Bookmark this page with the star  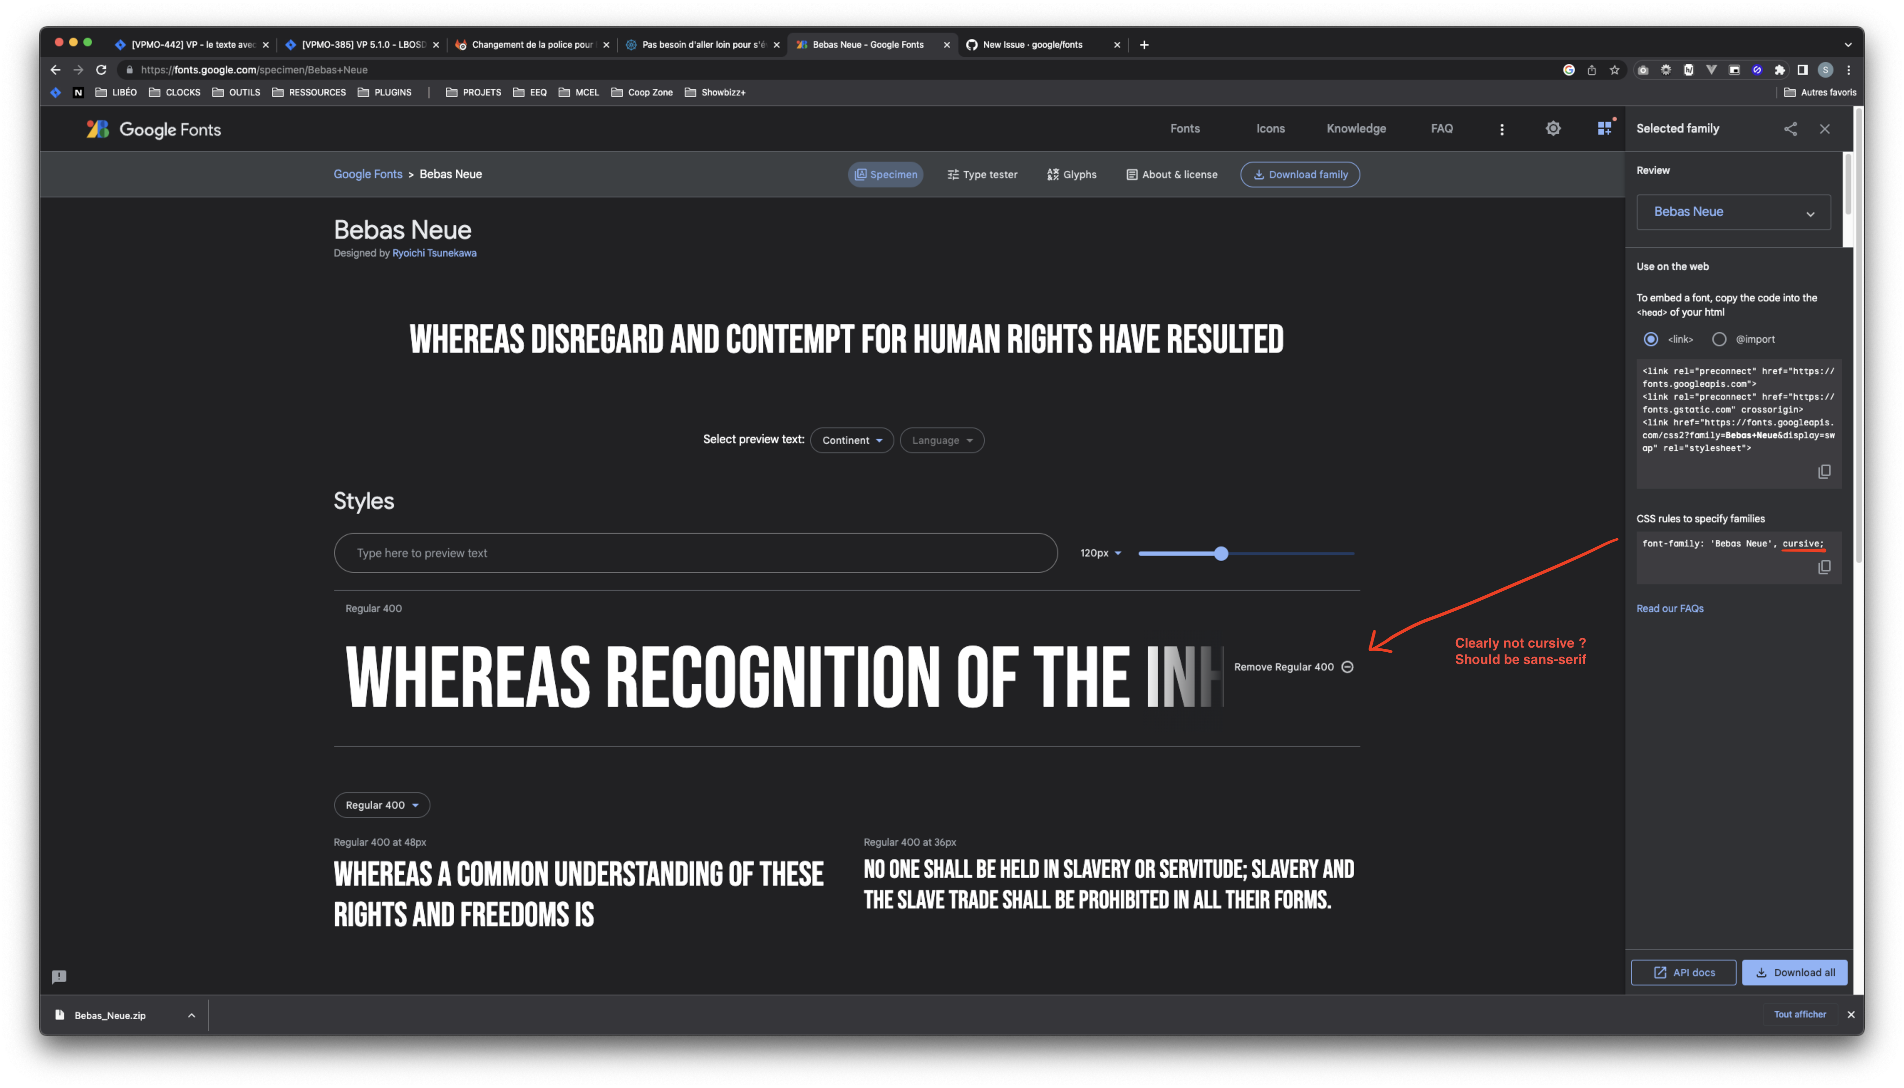(1614, 70)
